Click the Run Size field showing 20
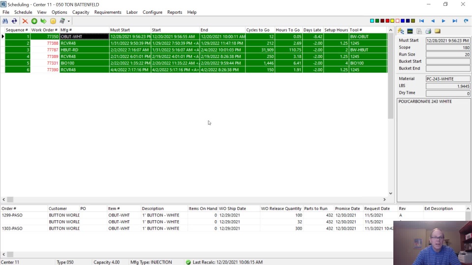The height and width of the screenshot is (265, 472). pyautogui.click(x=447, y=54)
